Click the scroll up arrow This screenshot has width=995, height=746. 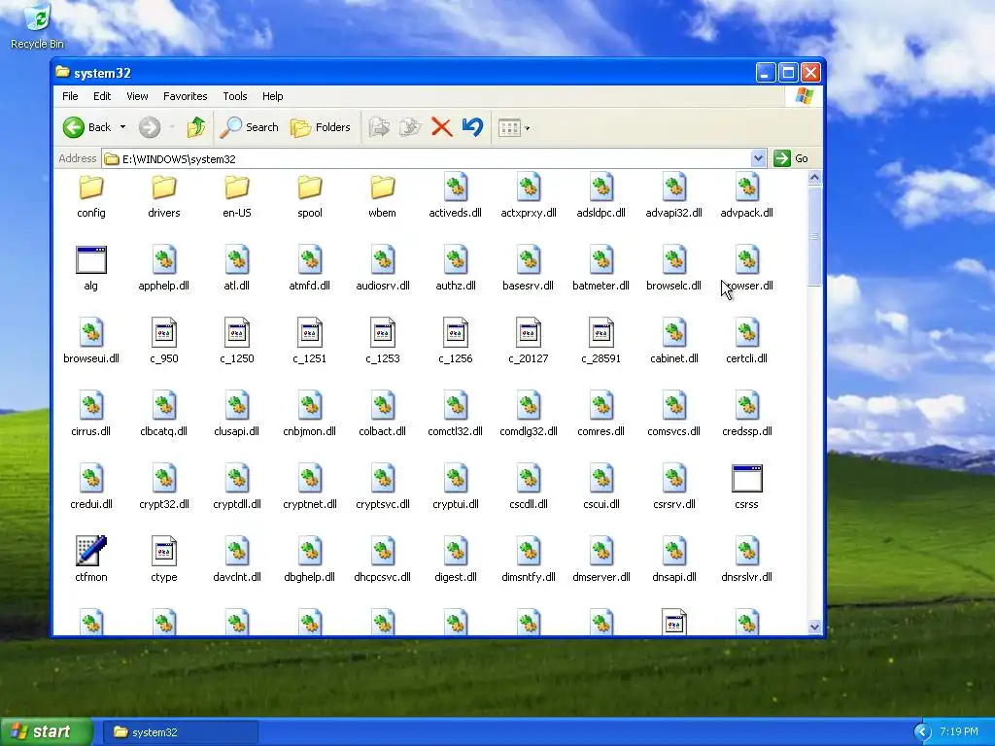tap(815, 178)
